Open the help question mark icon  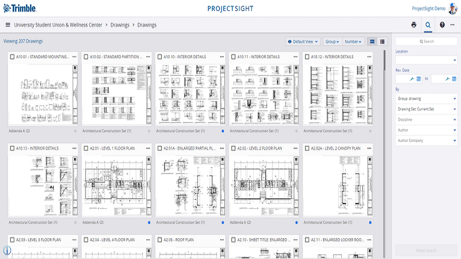(442, 25)
